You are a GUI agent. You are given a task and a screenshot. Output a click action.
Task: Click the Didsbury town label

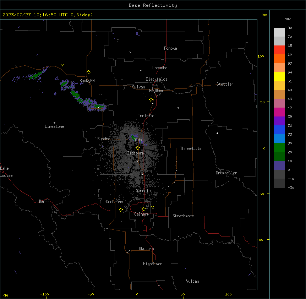tap(136, 153)
